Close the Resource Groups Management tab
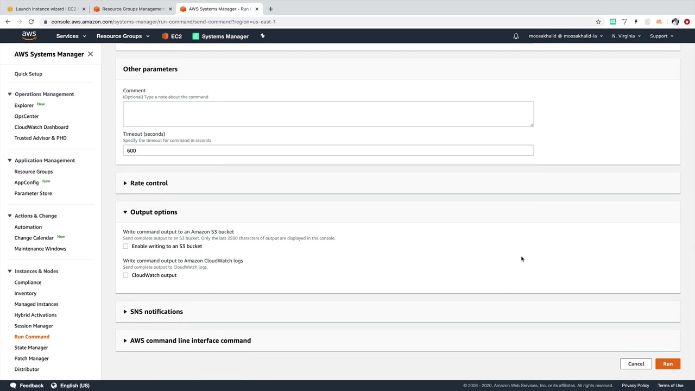The image size is (695, 391). point(170,9)
